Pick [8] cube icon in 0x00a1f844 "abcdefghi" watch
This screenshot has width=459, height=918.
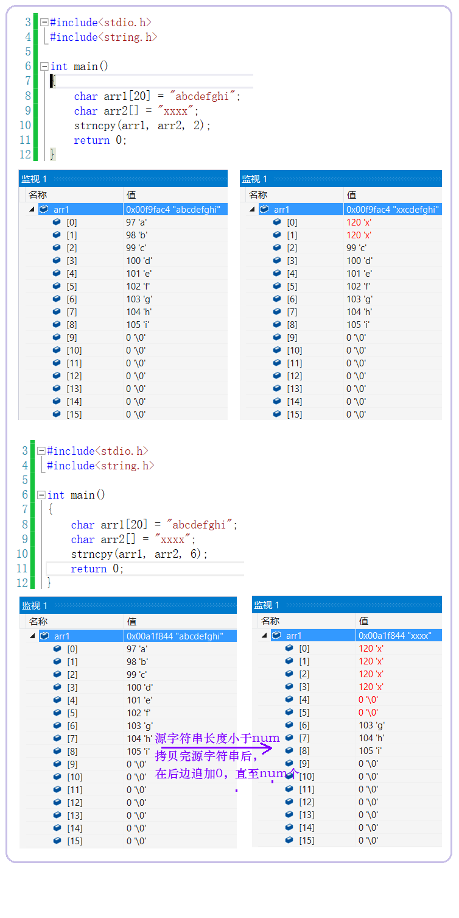[x=57, y=751]
